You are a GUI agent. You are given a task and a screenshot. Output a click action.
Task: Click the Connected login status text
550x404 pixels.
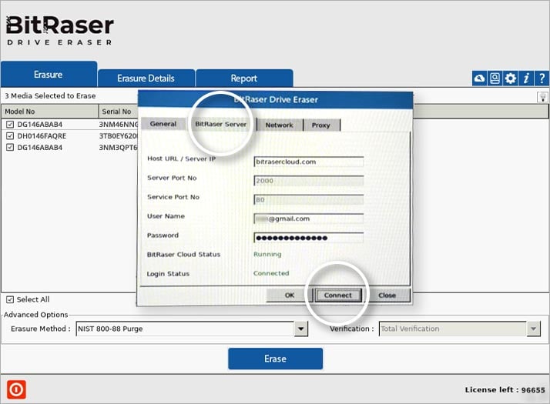click(271, 273)
